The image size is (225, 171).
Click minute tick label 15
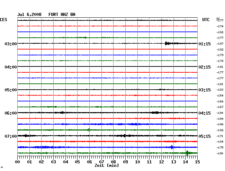pyautogui.click(x=197, y=162)
